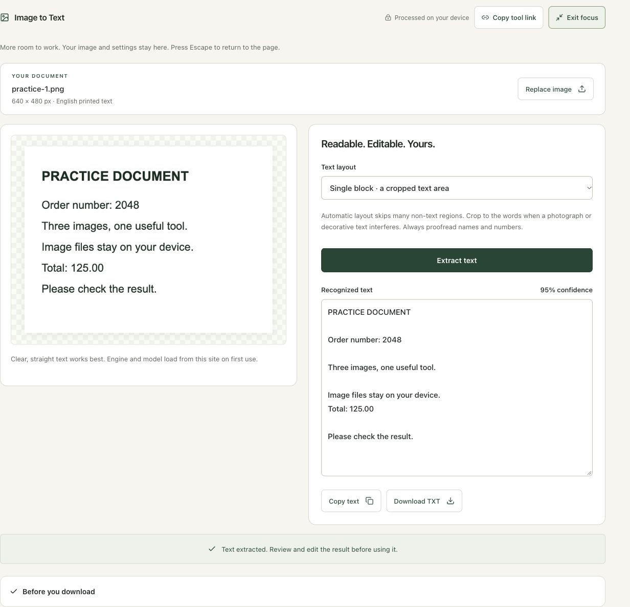
Task: Click PRACTICE DOCUMENT line in the recognized text
Action: 369,312
